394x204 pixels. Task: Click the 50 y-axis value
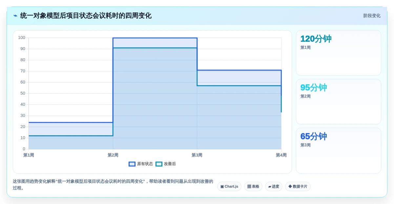coord(23,93)
